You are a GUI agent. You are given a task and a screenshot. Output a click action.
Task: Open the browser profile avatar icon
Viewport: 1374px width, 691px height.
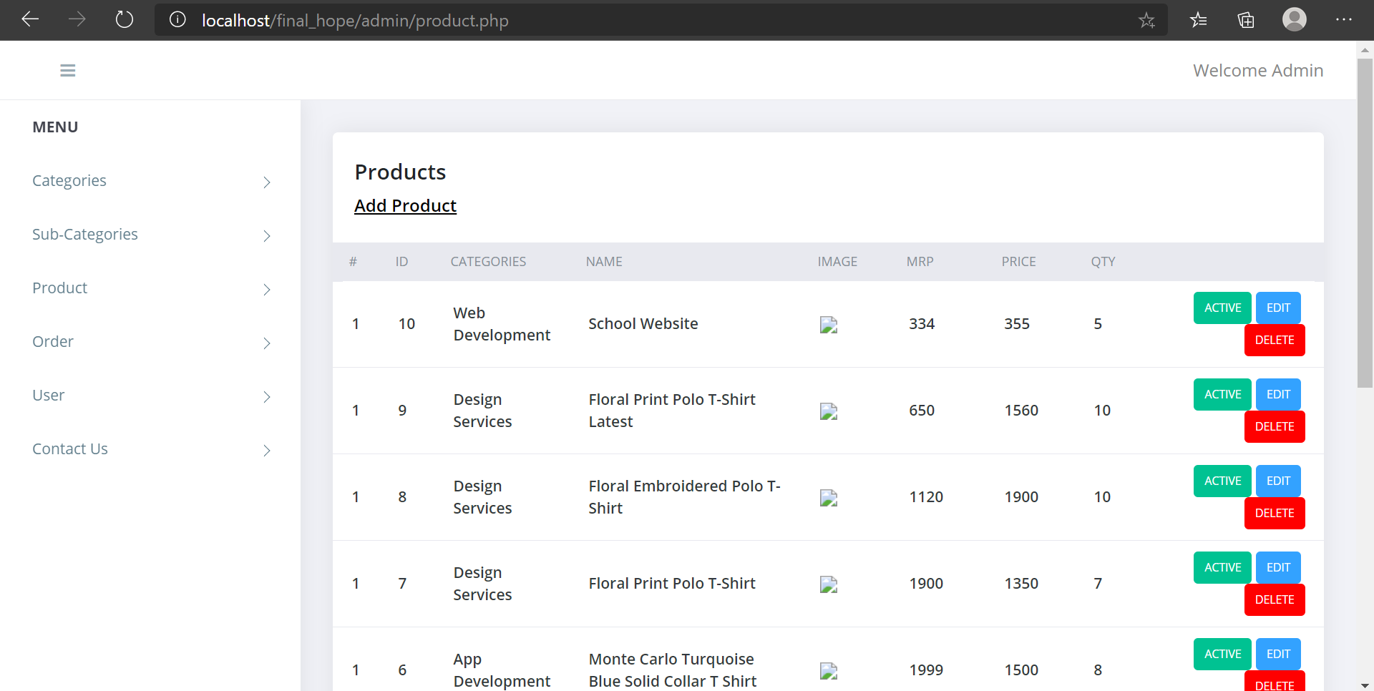(x=1295, y=19)
